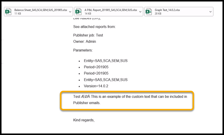
Task: Click the Version=14.0.2 bullet item
Action: [x=96, y=86]
